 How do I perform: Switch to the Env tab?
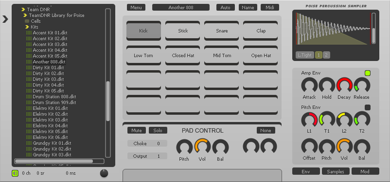[306, 171]
